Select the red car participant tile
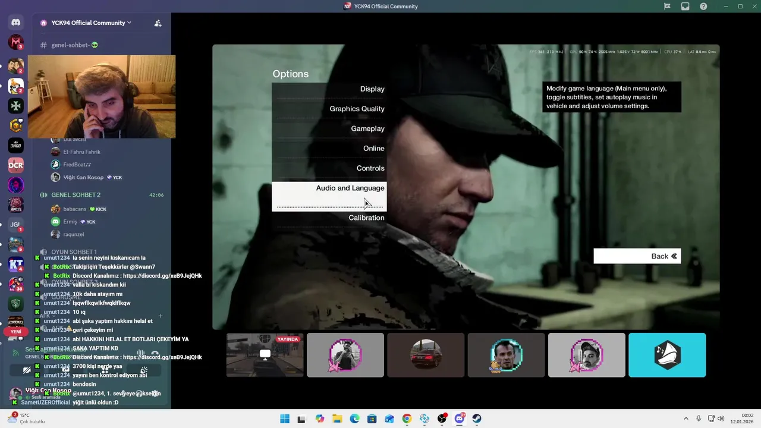 [426, 355]
